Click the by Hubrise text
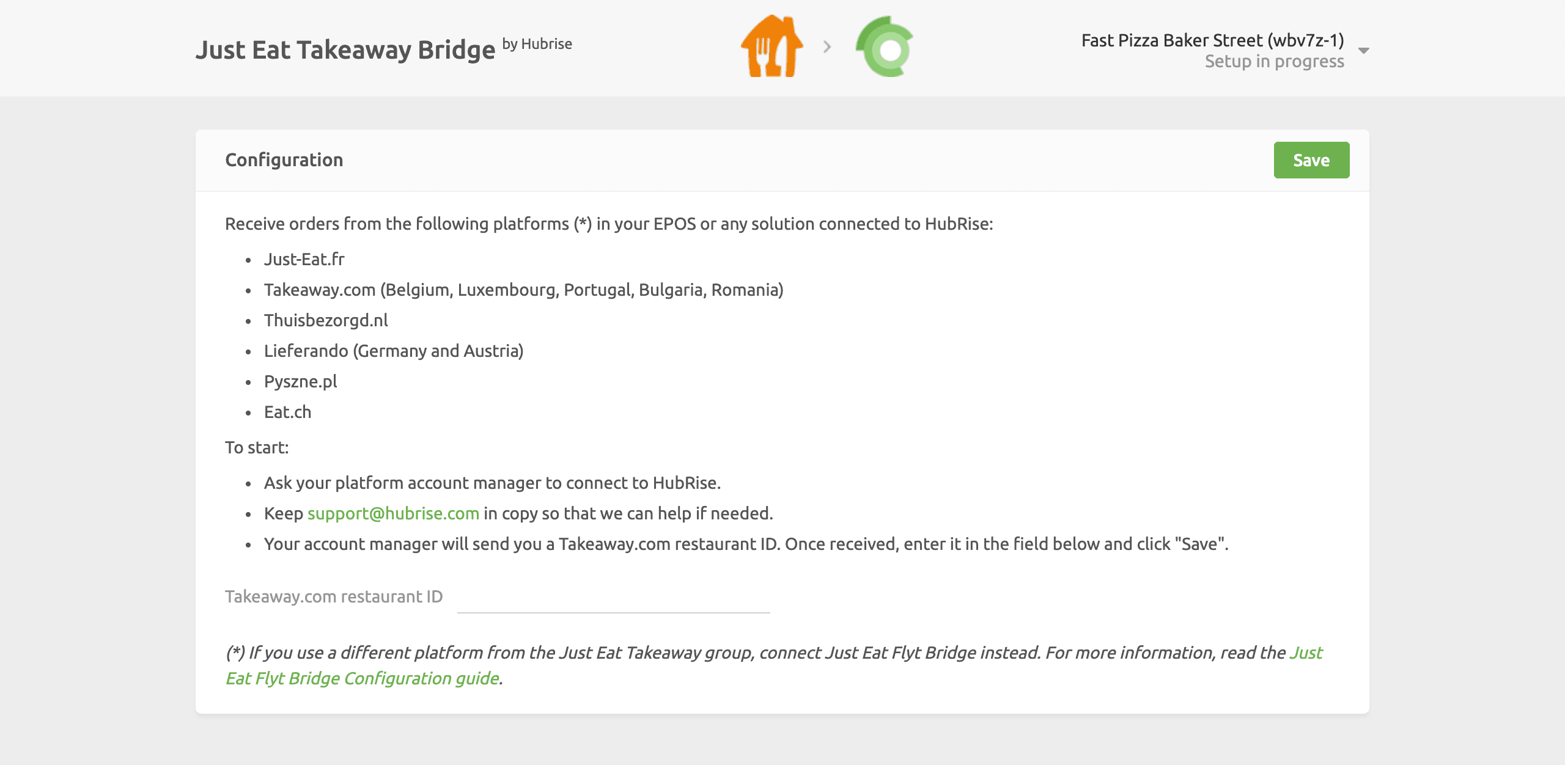 pos(537,44)
